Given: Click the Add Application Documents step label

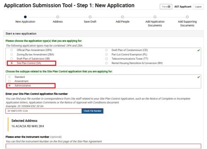Looking at the screenshot, I should click(x=155, y=24).
